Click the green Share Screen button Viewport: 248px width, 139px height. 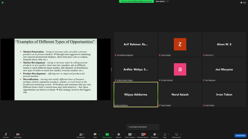point(107,135)
